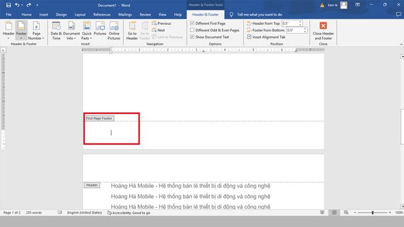
Task: Go to Header
Action: (x=132, y=31)
